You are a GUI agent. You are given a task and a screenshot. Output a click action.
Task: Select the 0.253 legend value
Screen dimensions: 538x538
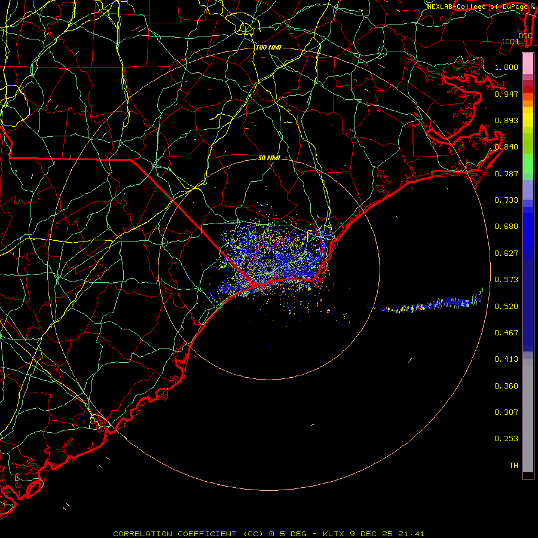coord(506,439)
